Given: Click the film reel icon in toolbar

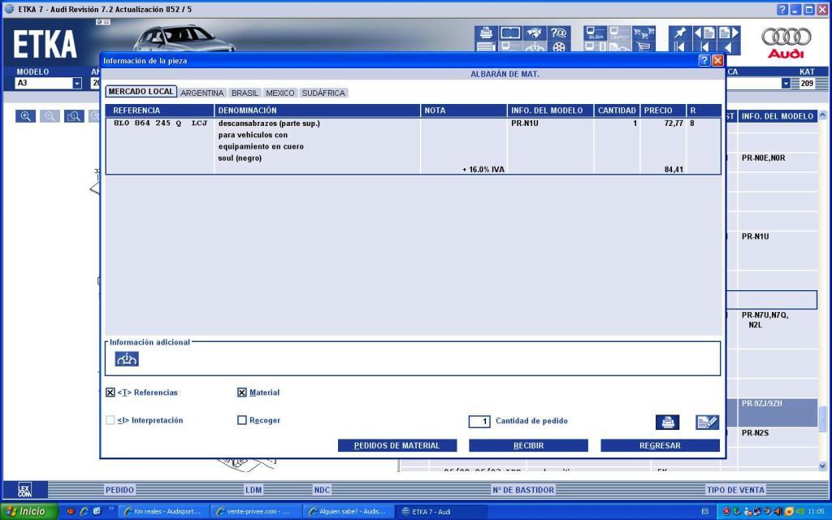Looking at the screenshot, I should point(559,47).
